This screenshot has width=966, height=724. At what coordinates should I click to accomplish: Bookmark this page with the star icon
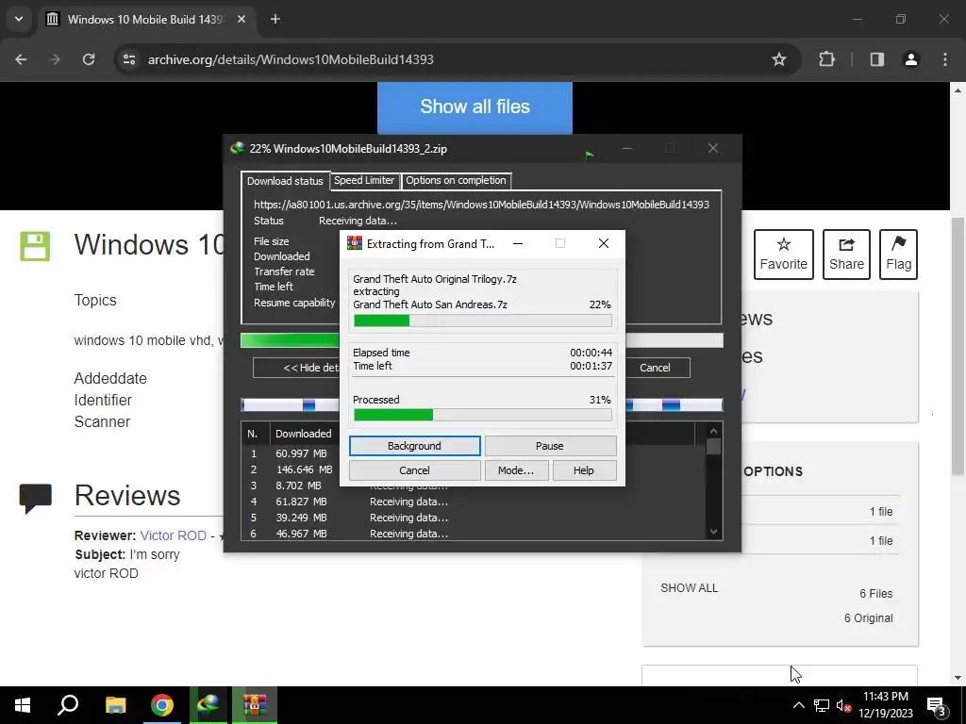[778, 59]
